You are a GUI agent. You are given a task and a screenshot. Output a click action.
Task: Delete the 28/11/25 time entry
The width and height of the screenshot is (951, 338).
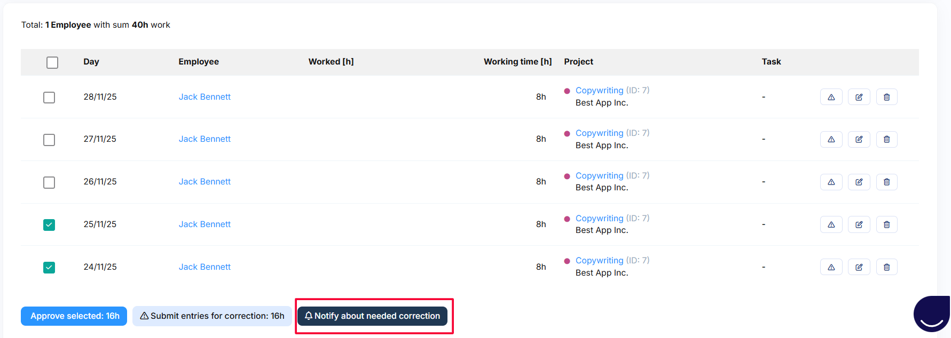[886, 97]
